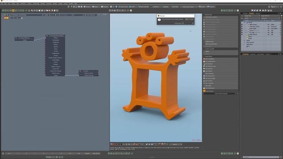Collapse the Render item in shader tree
The width and height of the screenshot is (283, 159).
point(245,23)
